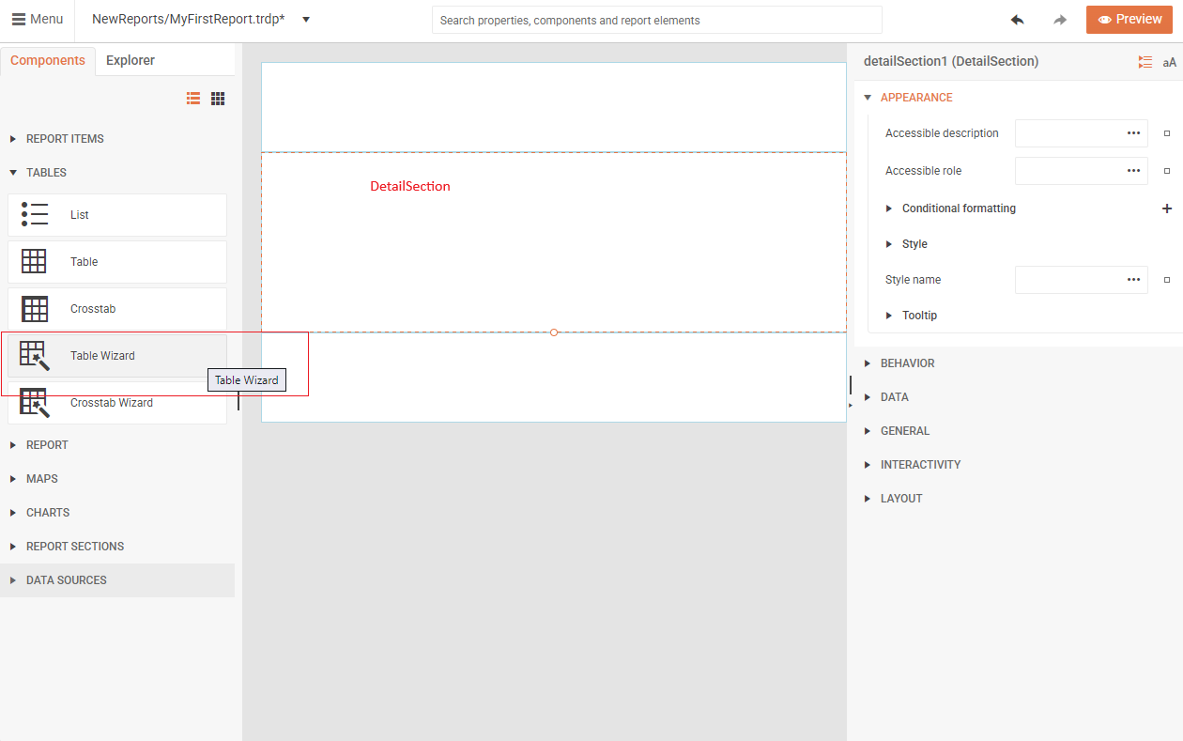Click the DetailSection label in the canvas
The width and height of the screenshot is (1183, 741).
coord(410,186)
